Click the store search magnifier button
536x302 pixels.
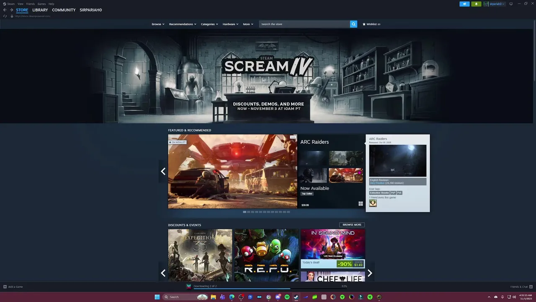point(353,24)
